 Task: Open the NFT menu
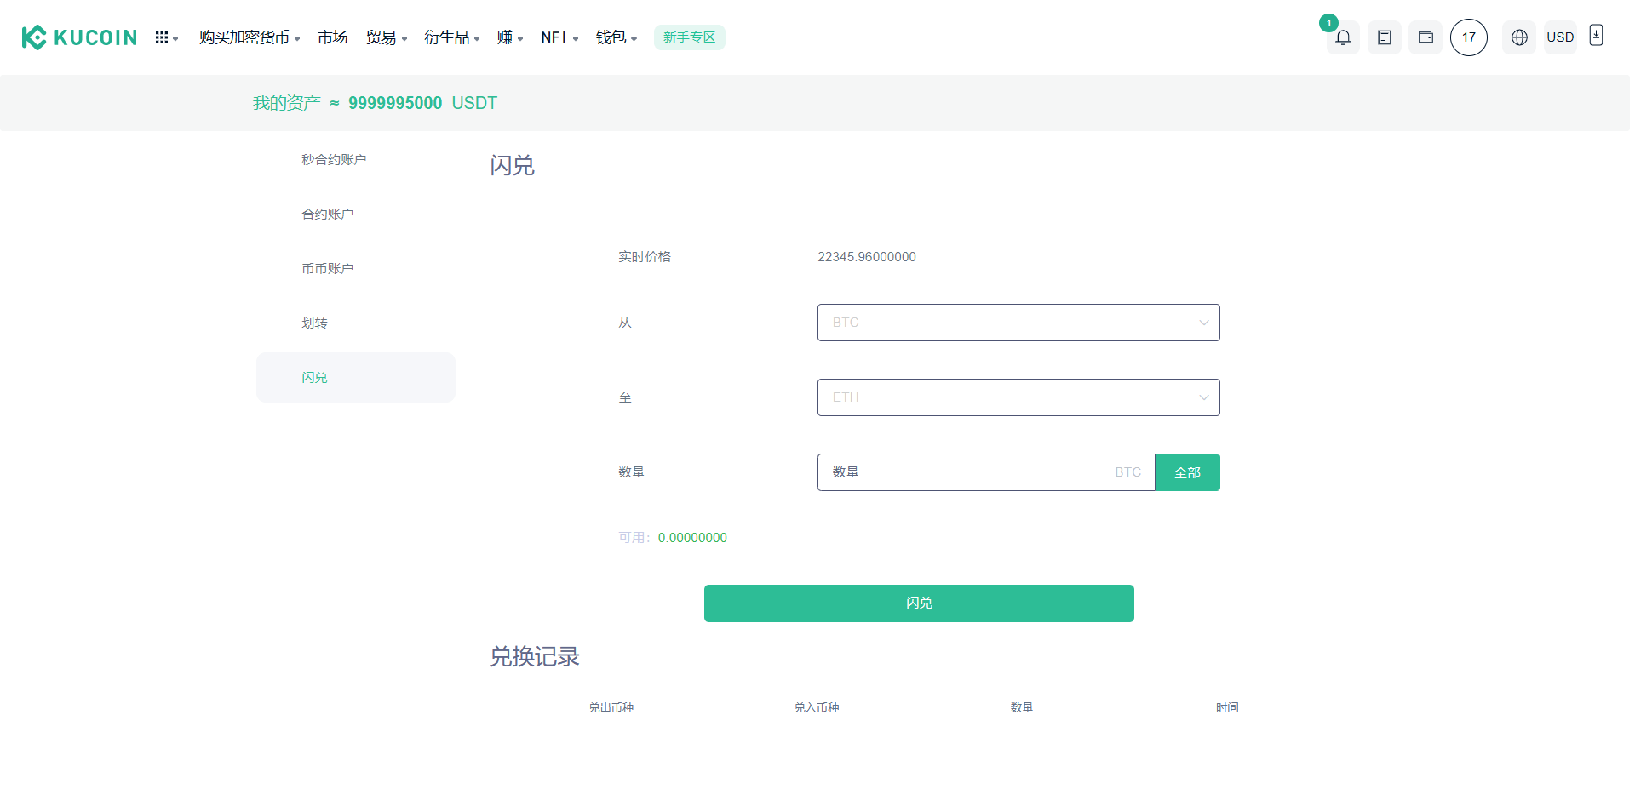(x=559, y=37)
